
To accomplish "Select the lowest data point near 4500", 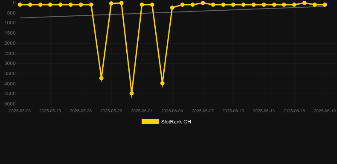I will tap(132, 94).
